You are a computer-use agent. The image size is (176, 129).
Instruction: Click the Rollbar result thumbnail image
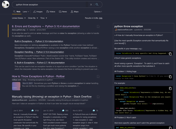(x=16, y=86)
